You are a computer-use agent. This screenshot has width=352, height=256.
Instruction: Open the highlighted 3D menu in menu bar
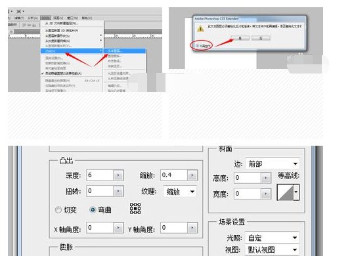[46, 18]
